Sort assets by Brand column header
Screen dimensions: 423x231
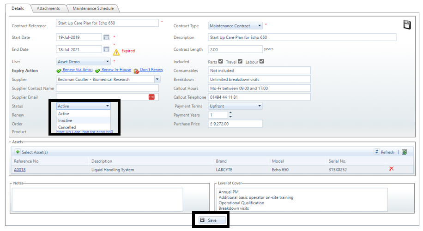[x=221, y=161]
